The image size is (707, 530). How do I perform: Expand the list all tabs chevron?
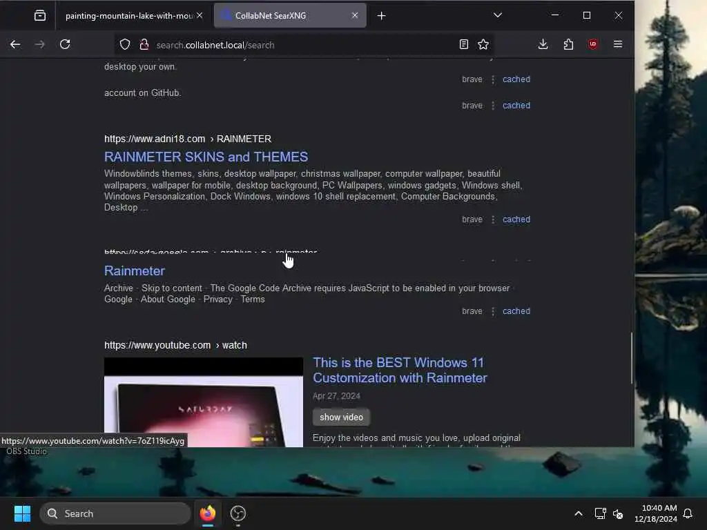coord(497,15)
